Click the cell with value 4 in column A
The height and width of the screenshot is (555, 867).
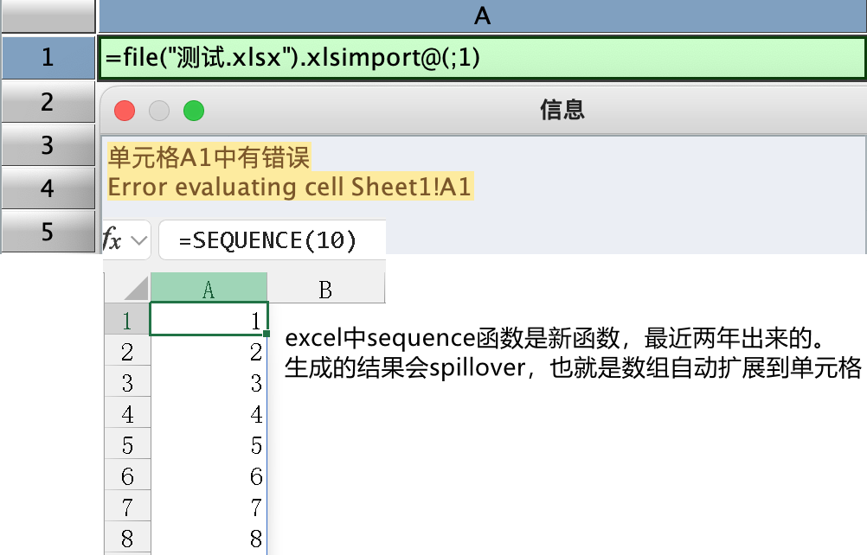point(209,414)
